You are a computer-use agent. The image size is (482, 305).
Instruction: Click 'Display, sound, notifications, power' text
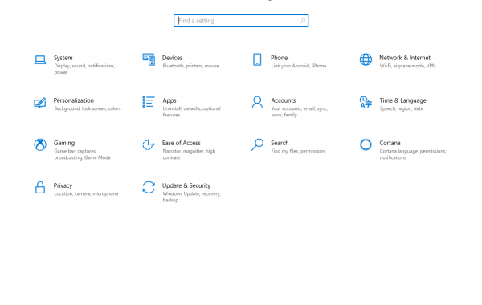pos(84,69)
